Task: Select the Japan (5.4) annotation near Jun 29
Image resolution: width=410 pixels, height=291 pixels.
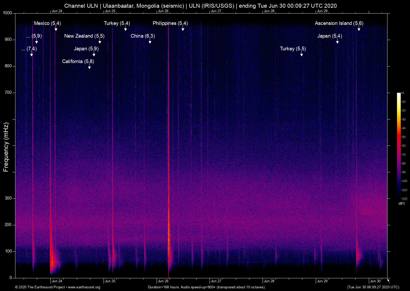Action: click(x=330, y=36)
